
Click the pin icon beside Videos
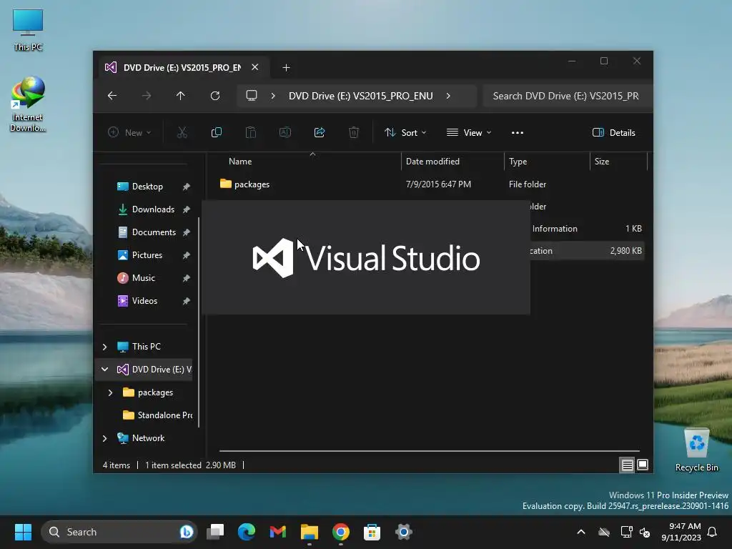(187, 301)
